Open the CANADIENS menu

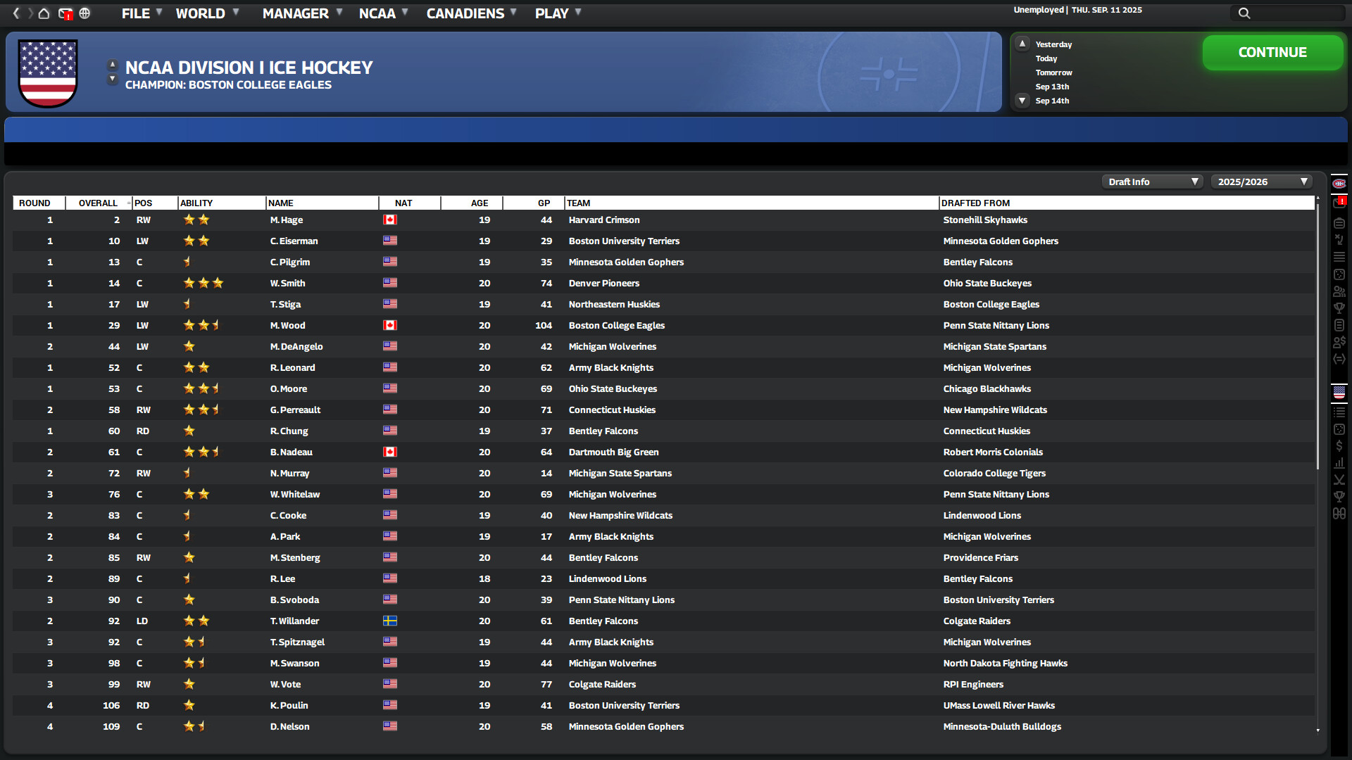coord(466,13)
